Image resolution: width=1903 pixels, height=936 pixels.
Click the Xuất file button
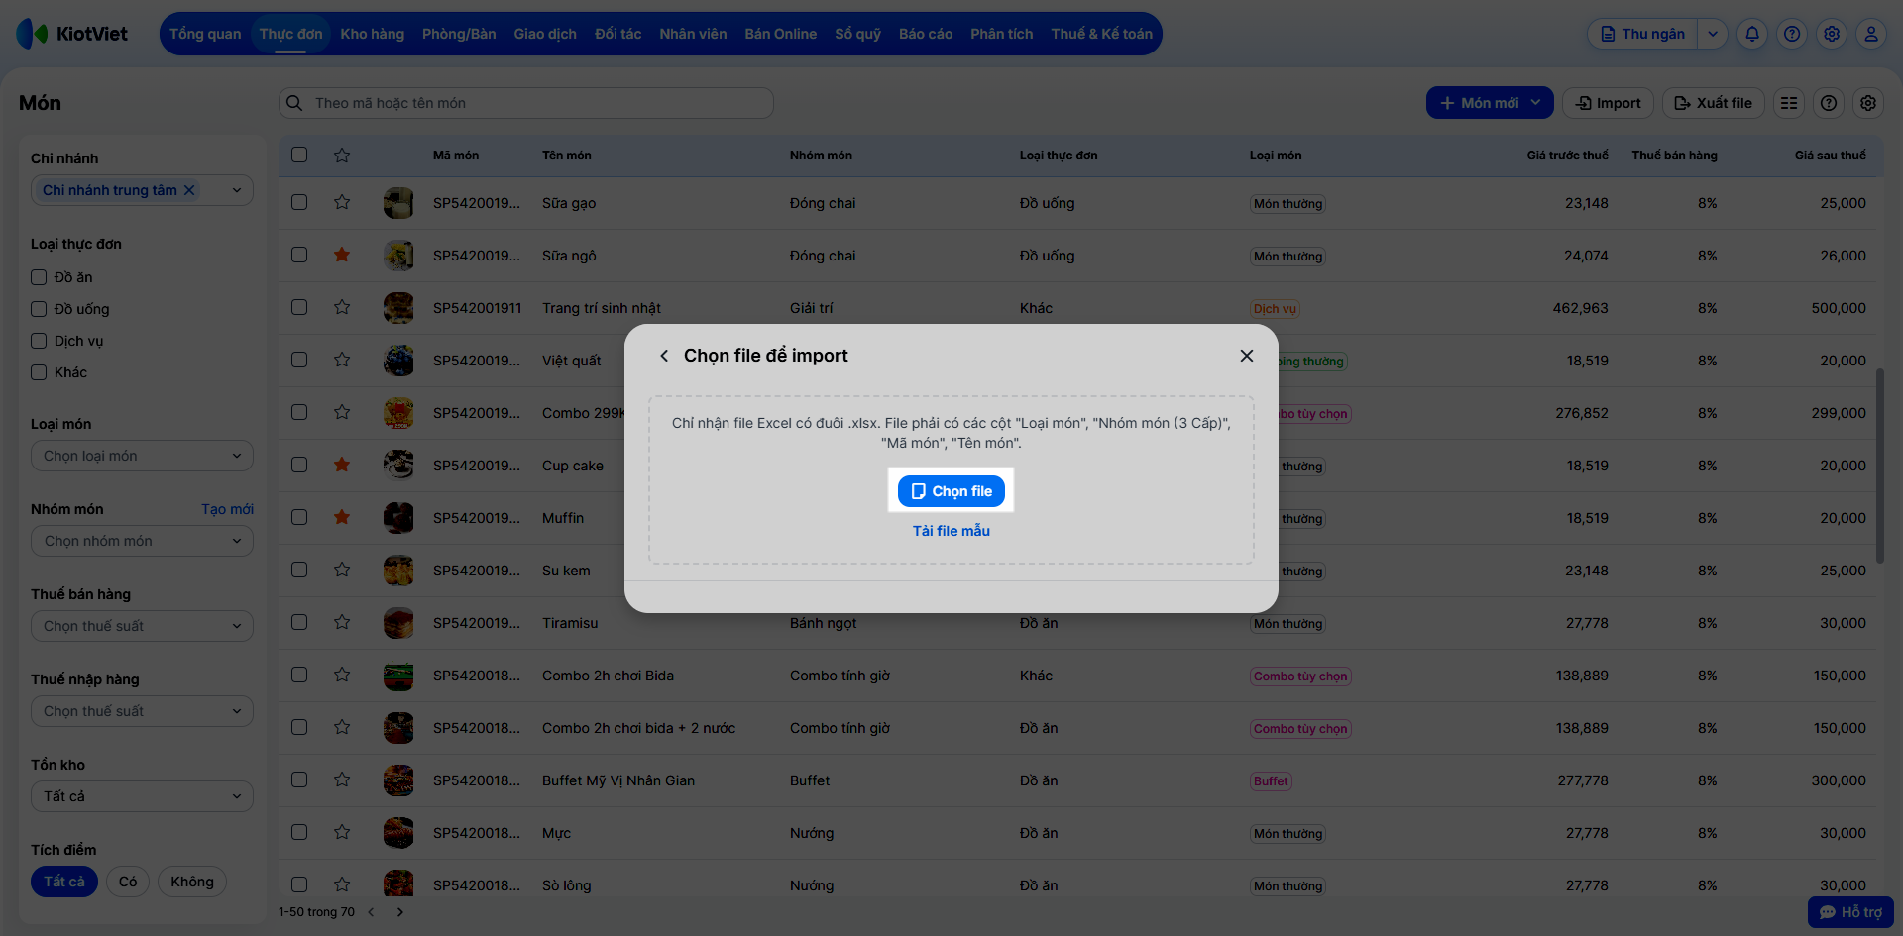(1713, 103)
